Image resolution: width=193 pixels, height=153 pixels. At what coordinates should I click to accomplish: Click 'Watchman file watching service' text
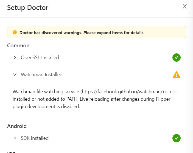click(x=46, y=91)
